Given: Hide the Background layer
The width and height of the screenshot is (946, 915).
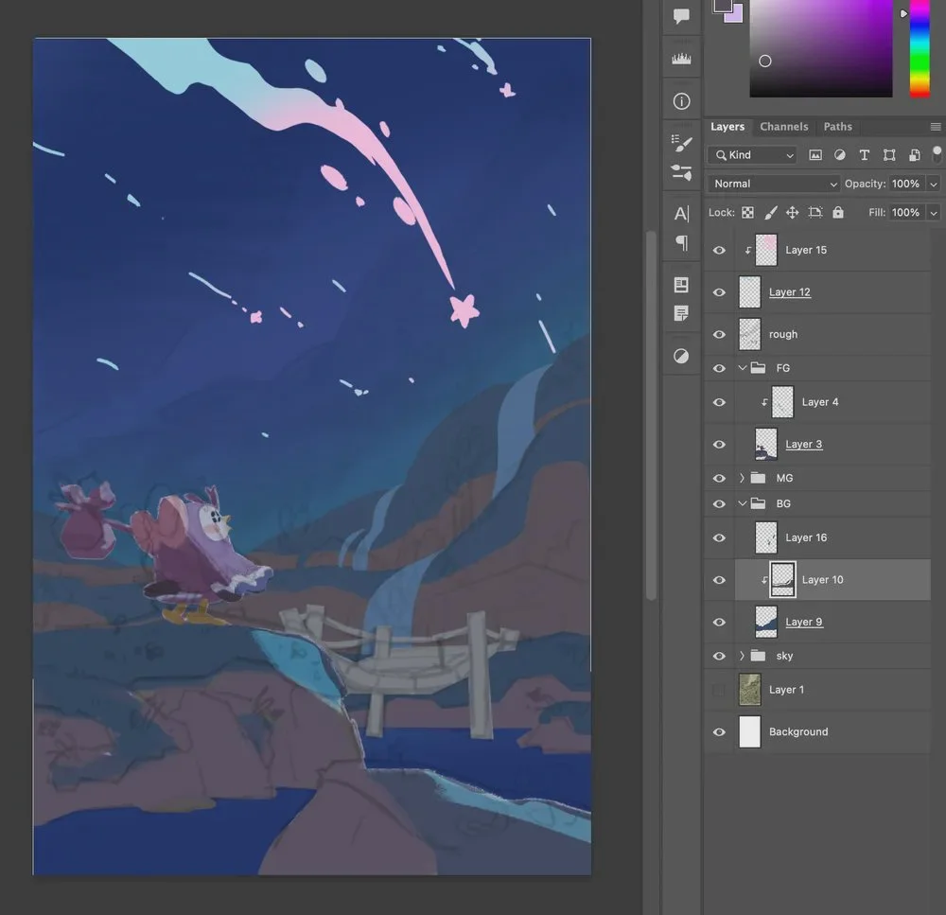Looking at the screenshot, I should (719, 732).
